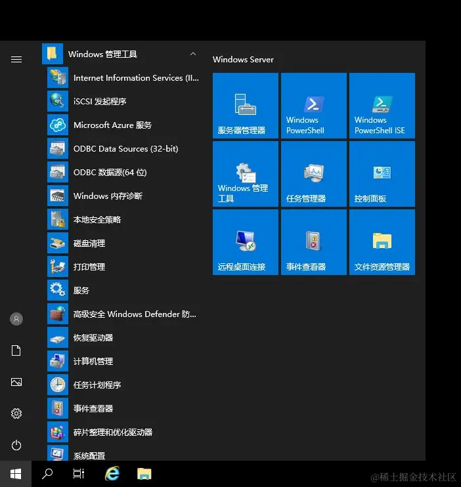Open taskbar Search magnifier
The image size is (461, 487).
coord(47,474)
